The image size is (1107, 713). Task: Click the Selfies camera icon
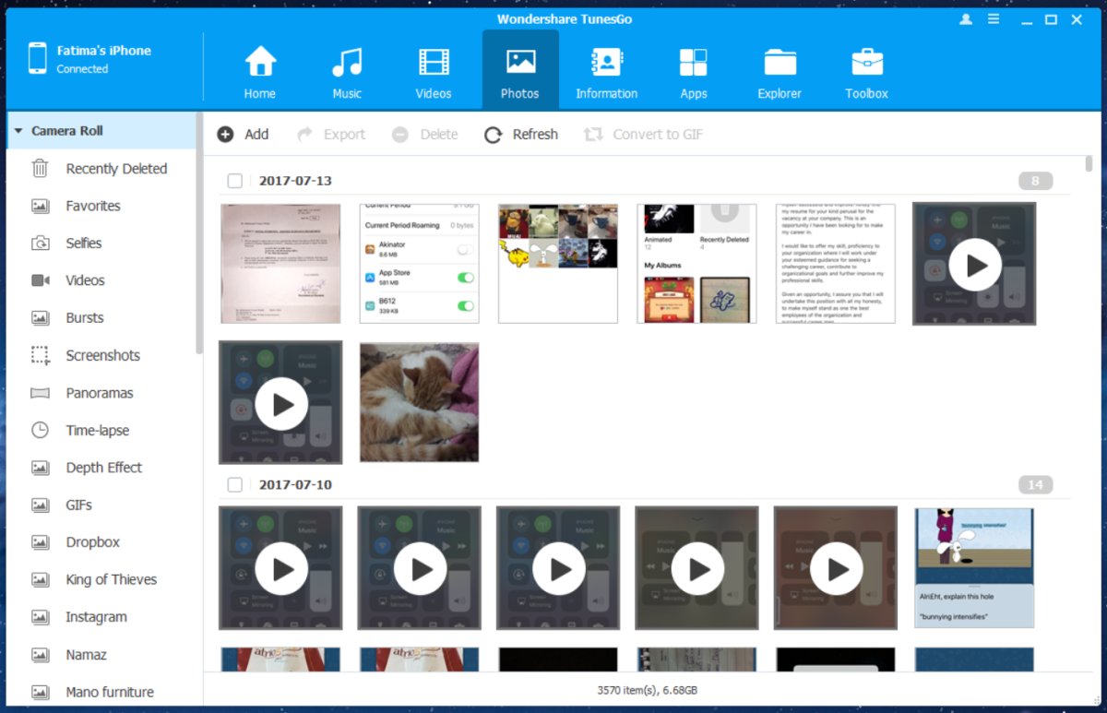tap(40, 244)
